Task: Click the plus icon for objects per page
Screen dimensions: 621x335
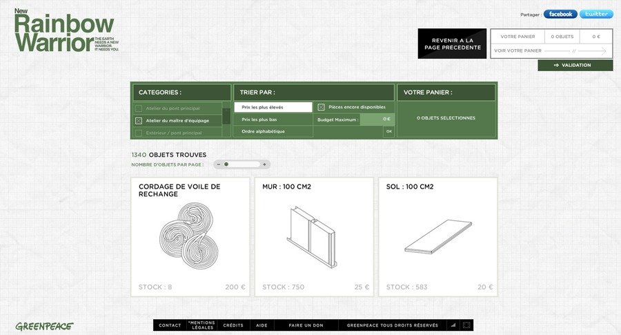Action: coord(264,164)
